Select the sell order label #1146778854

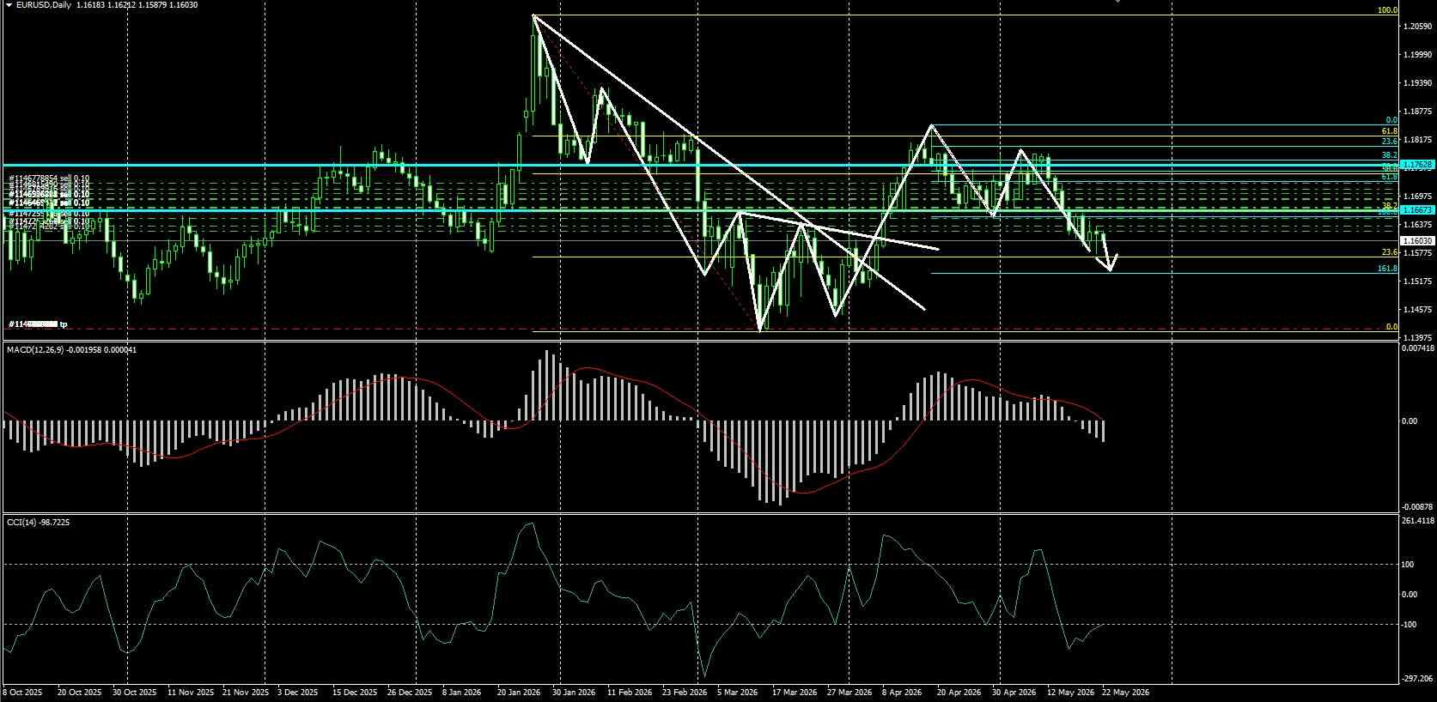(x=49, y=179)
